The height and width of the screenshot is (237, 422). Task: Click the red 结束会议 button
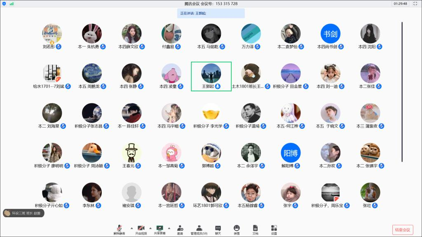pos(402,230)
